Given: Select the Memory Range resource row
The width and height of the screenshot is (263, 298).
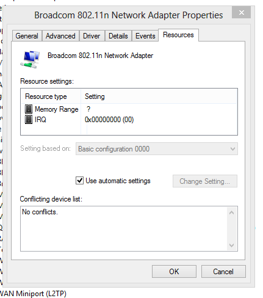Looking at the screenshot, I should click(129, 109).
